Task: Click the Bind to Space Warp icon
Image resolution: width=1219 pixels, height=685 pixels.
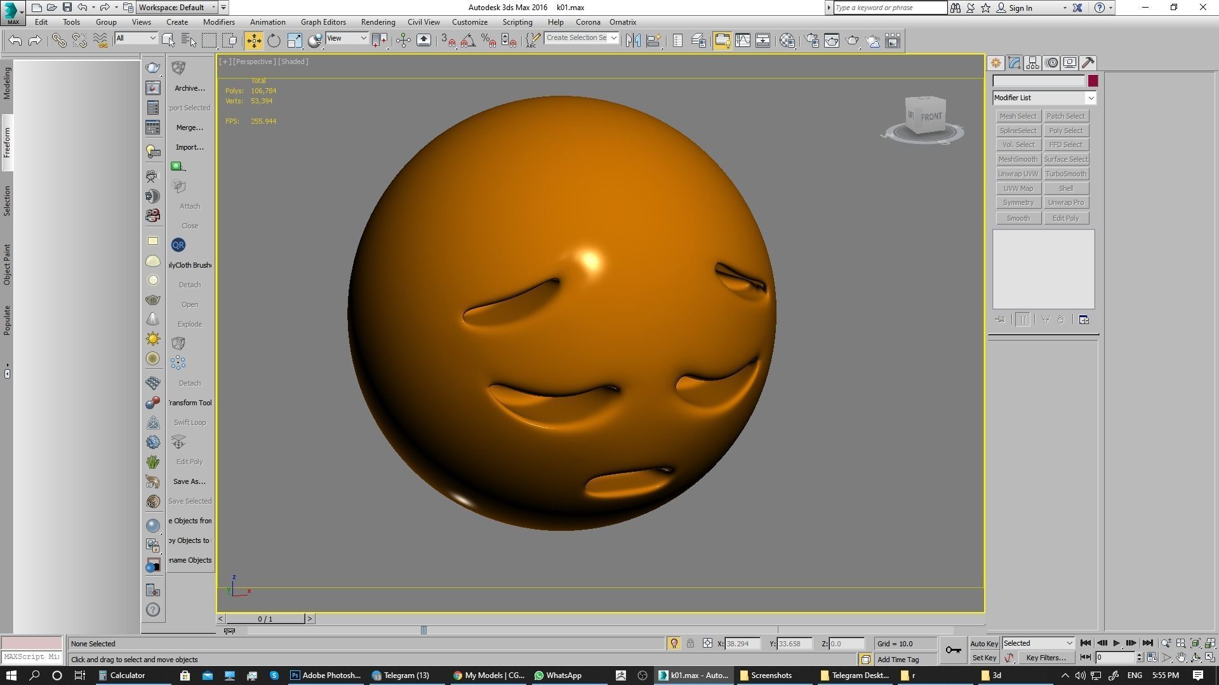Action: 100,41
